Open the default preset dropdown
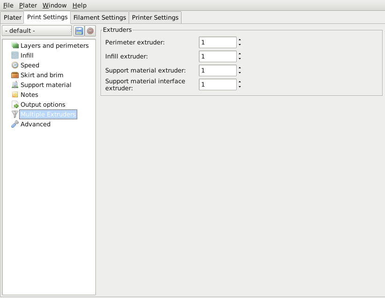Viewport: 385px width, 298px height. tap(37, 31)
